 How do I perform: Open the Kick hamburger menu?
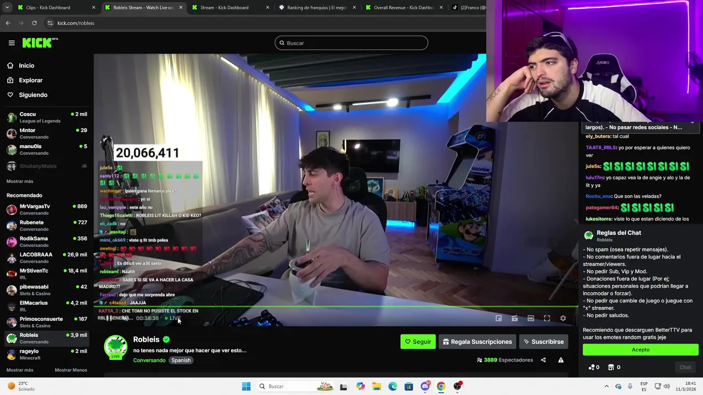point(12,43)
